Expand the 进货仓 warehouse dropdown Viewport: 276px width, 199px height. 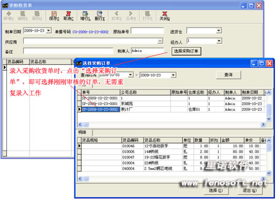point(218,31)
